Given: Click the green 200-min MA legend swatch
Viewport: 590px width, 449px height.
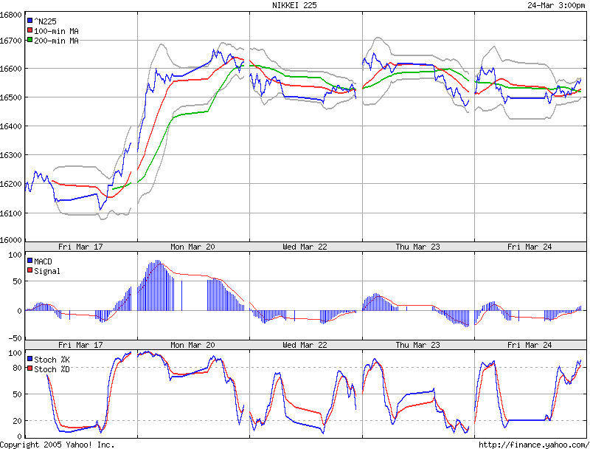Looking at the screenshot, I should (29, 40).
